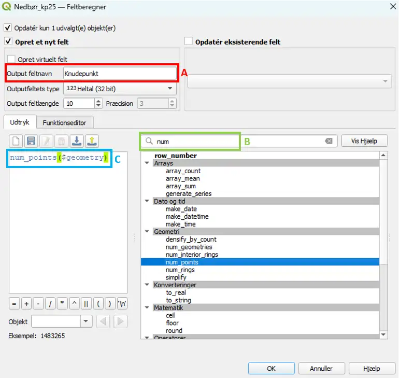This screenshot has height=378, width=399.
Task: Enable the 'Opret virtuelt felt' checkbox
Action: (x=11, y=60)
